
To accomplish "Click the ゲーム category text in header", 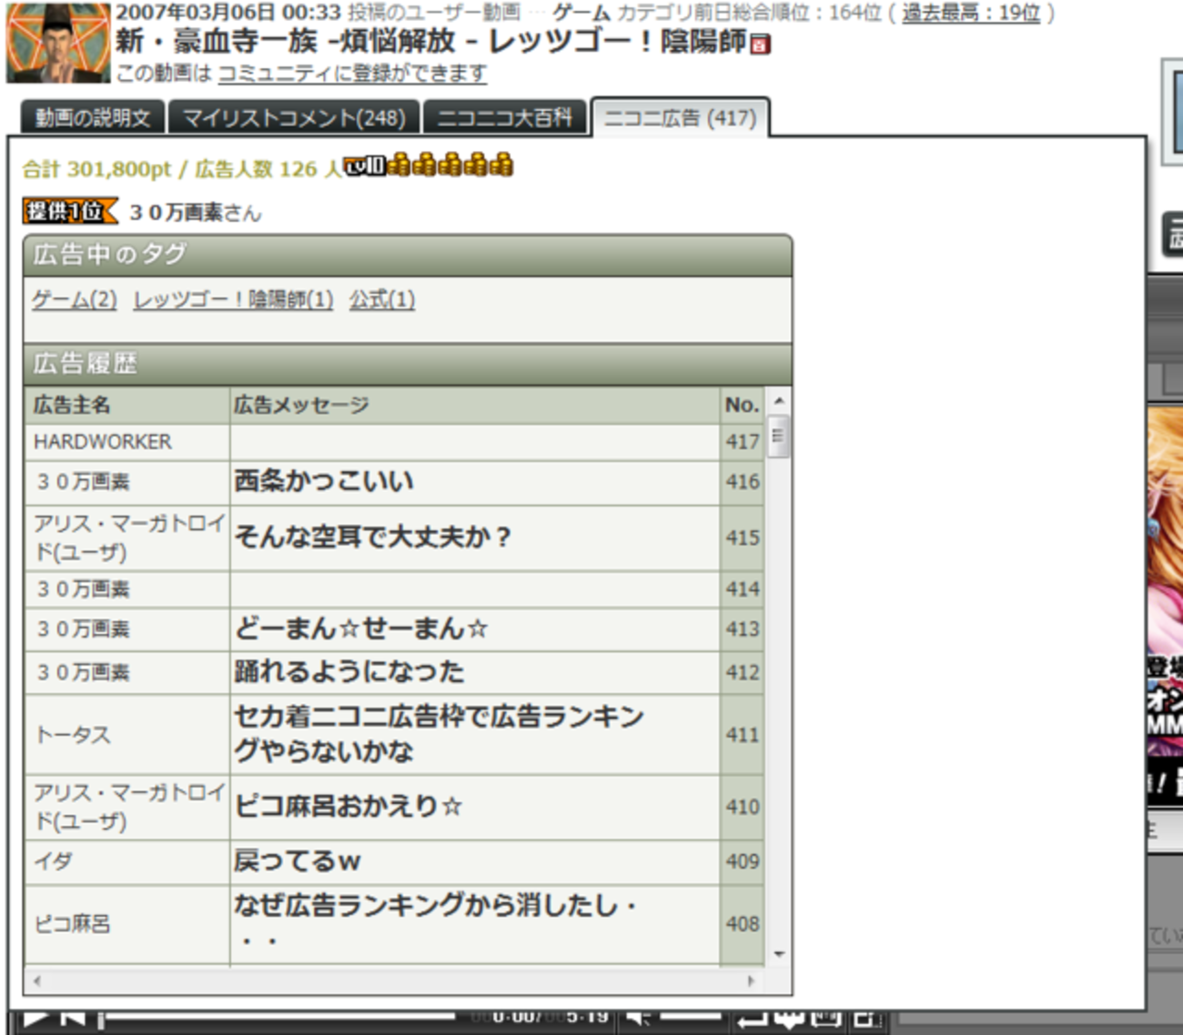I will coord(581,13).
